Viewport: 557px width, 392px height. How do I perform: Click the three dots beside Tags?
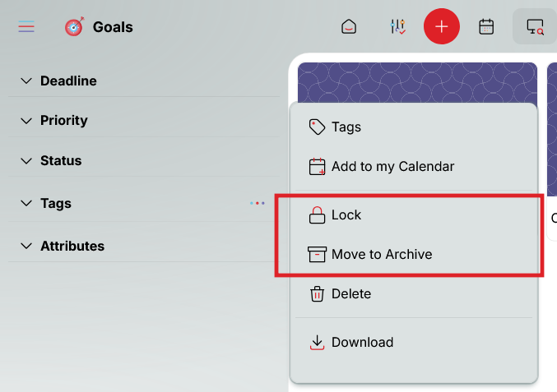258,203
